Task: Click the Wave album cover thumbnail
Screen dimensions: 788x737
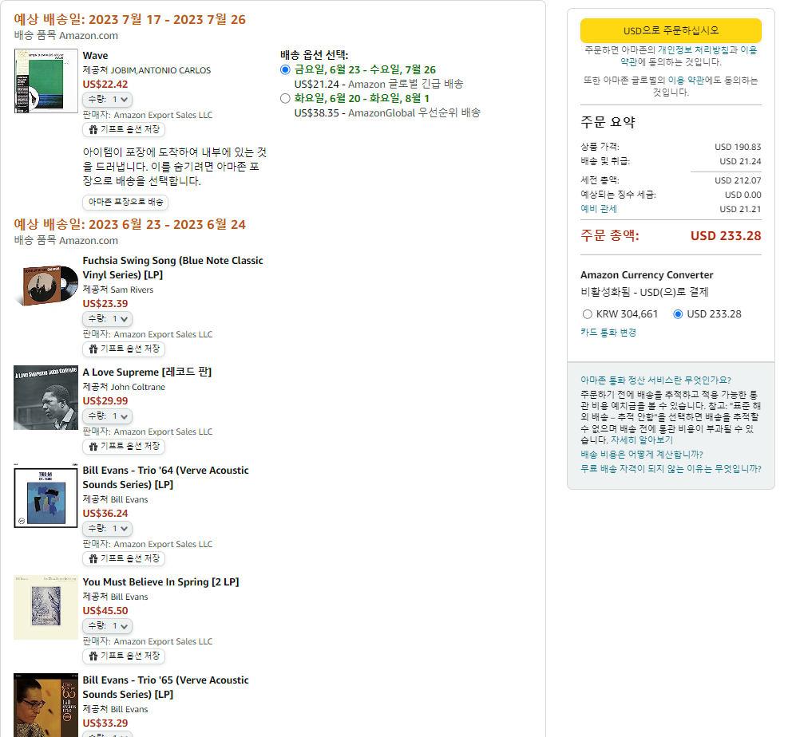Action: click(46, 81)
